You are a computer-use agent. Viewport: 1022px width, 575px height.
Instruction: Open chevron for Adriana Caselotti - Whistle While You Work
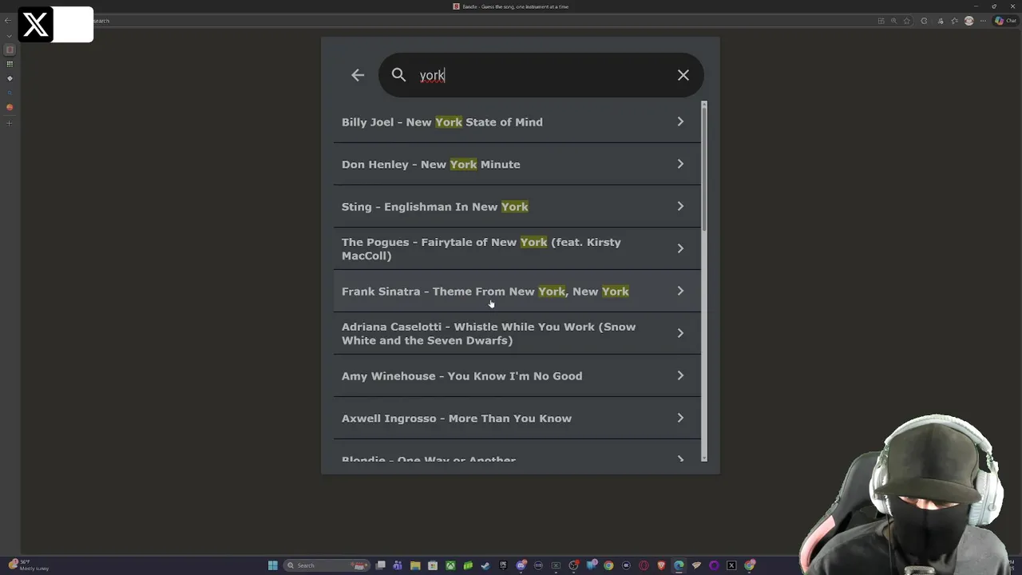[680, 333]
